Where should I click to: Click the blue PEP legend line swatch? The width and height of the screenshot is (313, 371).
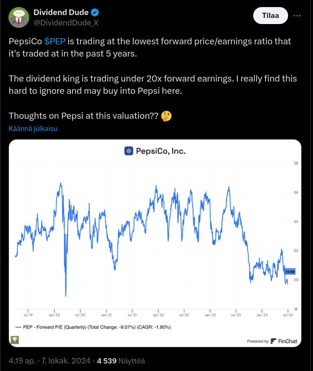point(18,327)
